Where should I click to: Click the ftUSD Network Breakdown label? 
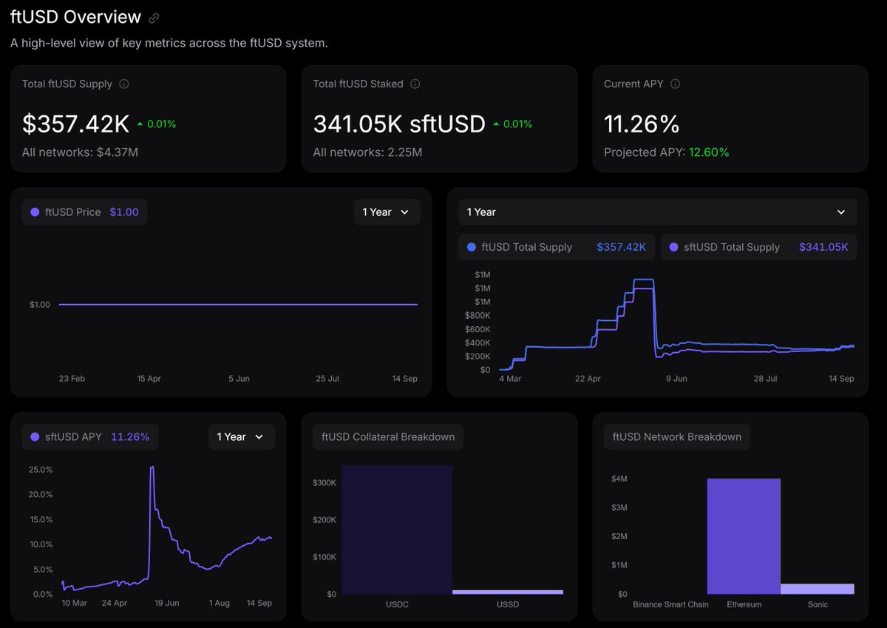point(677,437)
